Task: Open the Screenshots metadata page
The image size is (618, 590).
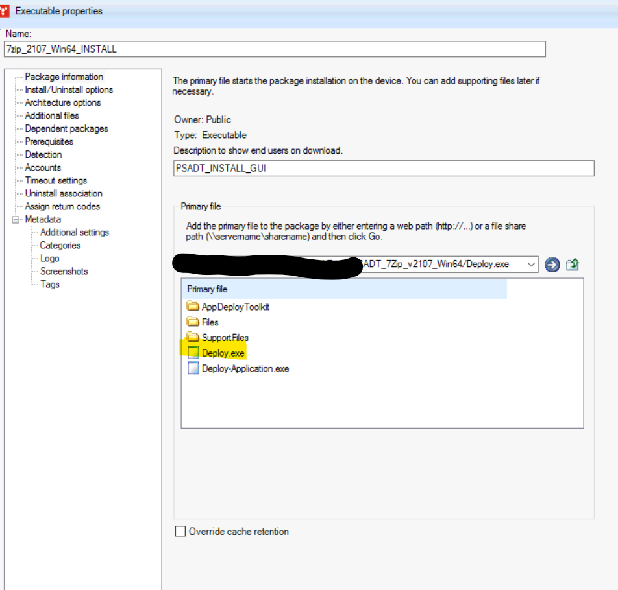Action: [64, 271]
